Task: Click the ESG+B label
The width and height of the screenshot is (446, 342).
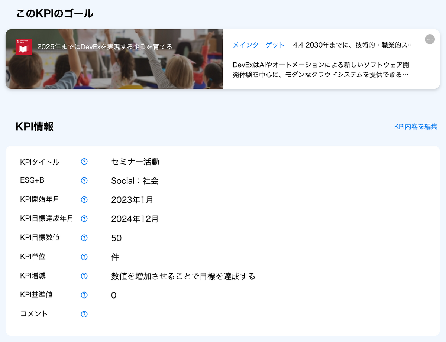Action: tap(32, 180)
